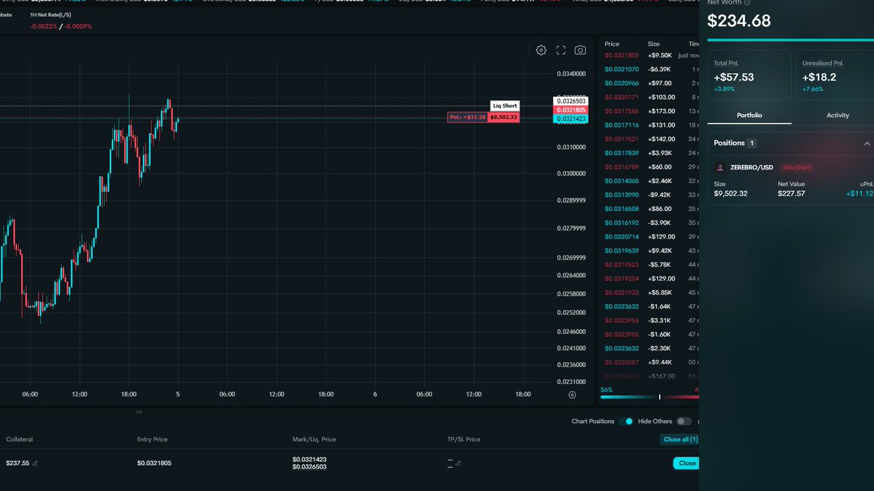Switch to the Portfolio tab

[x=749, y=115]
